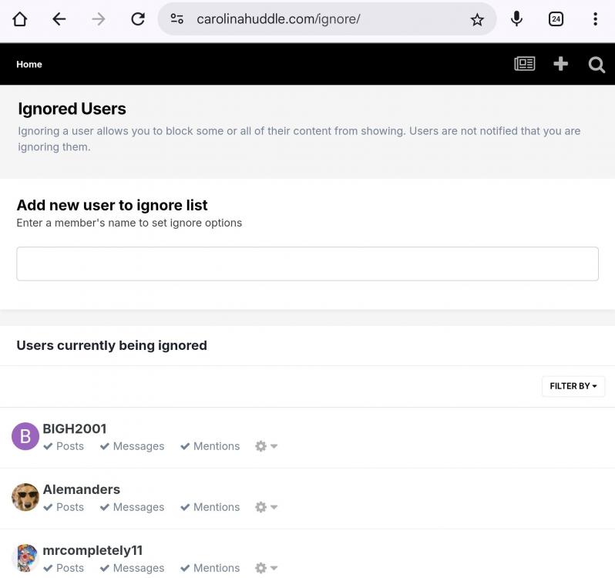Toggle Mentions ignore for mrcompletely11

[210, 568]
